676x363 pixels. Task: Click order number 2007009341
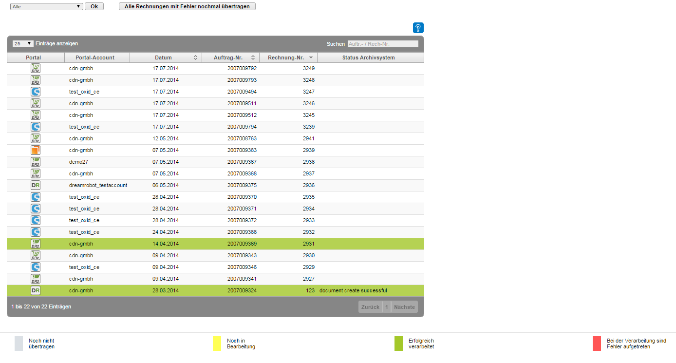click(242, 279)
